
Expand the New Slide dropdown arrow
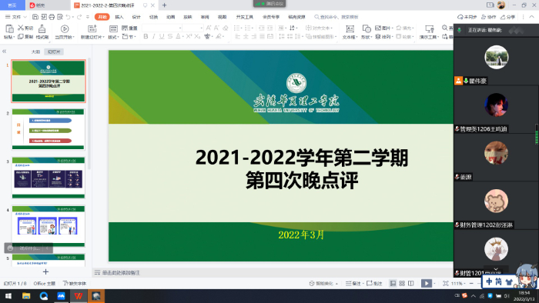click(103, 37)
